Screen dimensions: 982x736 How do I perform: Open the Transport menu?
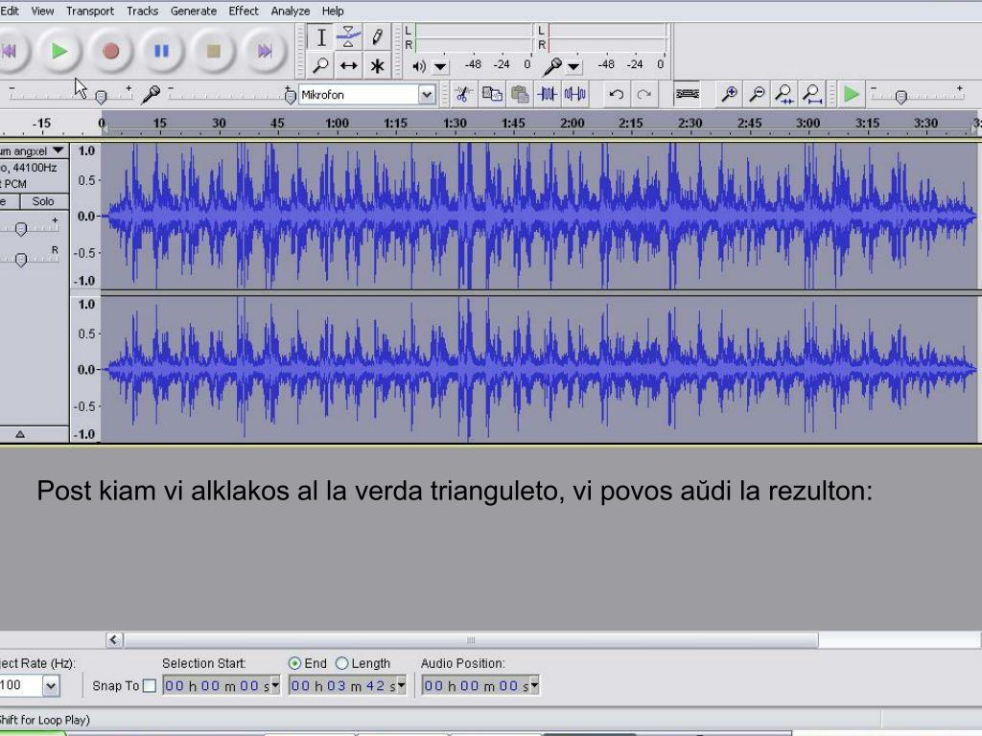[x=90, y=11]
